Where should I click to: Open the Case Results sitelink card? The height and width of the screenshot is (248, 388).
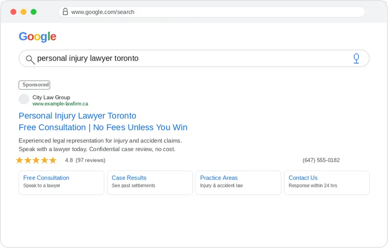150,183
